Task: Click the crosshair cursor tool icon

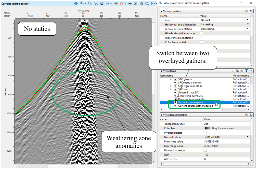Action: click(130, 4)
